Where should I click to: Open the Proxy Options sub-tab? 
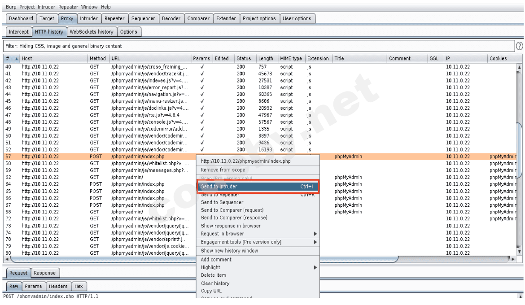pyautogui.click(x=129, y=32)
